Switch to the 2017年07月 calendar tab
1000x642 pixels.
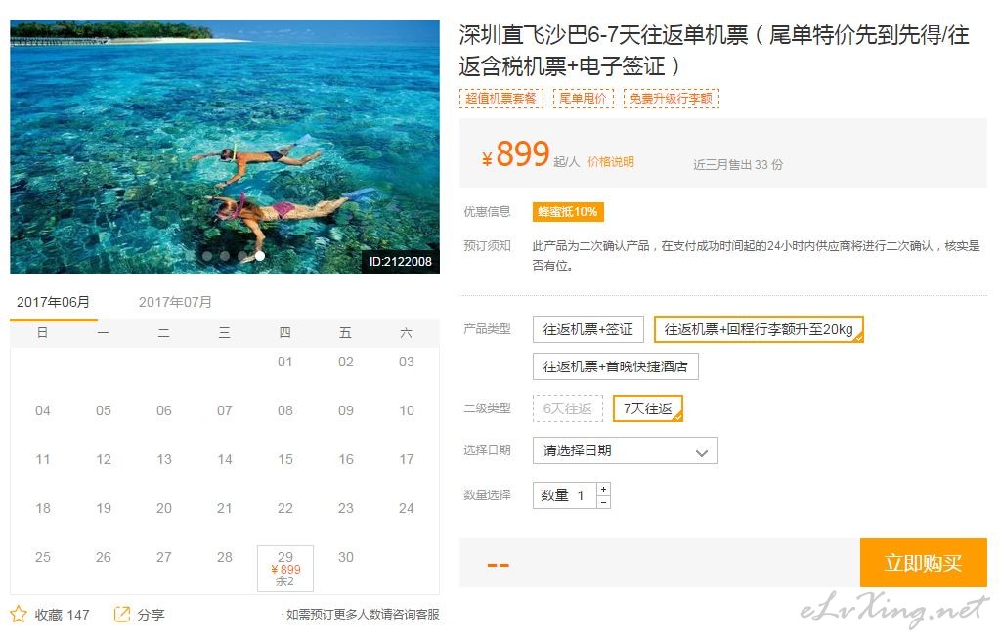(x=175, y=302)
